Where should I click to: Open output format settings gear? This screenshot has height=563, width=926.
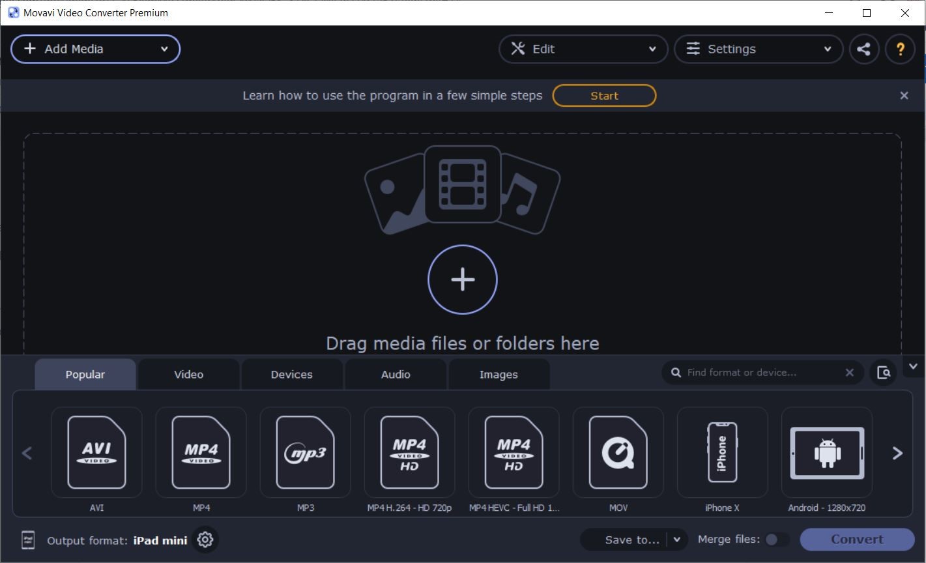205,540
